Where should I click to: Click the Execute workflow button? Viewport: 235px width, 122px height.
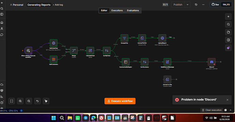click(120, 101)
